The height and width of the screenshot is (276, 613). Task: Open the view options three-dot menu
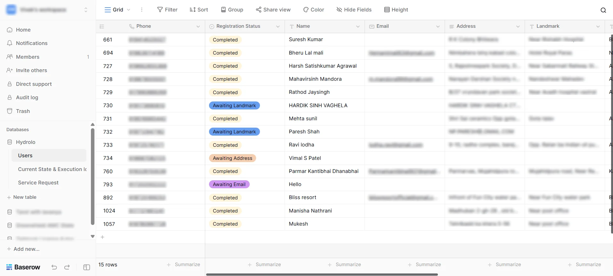pyautogui.click(x=142, y=10)
